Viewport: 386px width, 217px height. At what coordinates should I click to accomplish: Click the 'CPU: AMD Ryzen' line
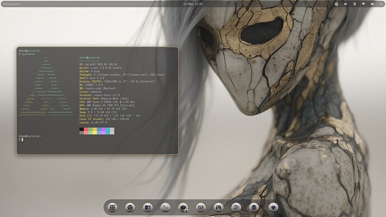pyautogui.click(x=107, y=102)
